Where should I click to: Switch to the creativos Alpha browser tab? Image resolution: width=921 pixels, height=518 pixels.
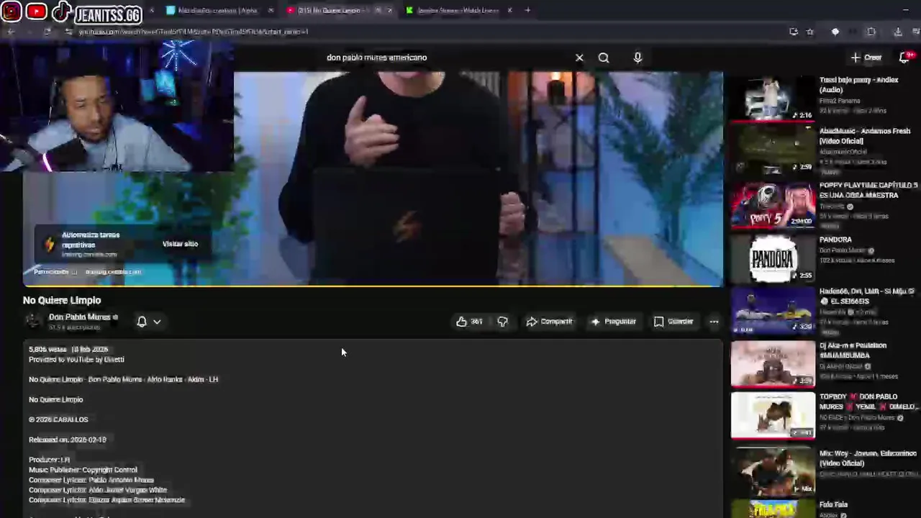click(218, 10)
